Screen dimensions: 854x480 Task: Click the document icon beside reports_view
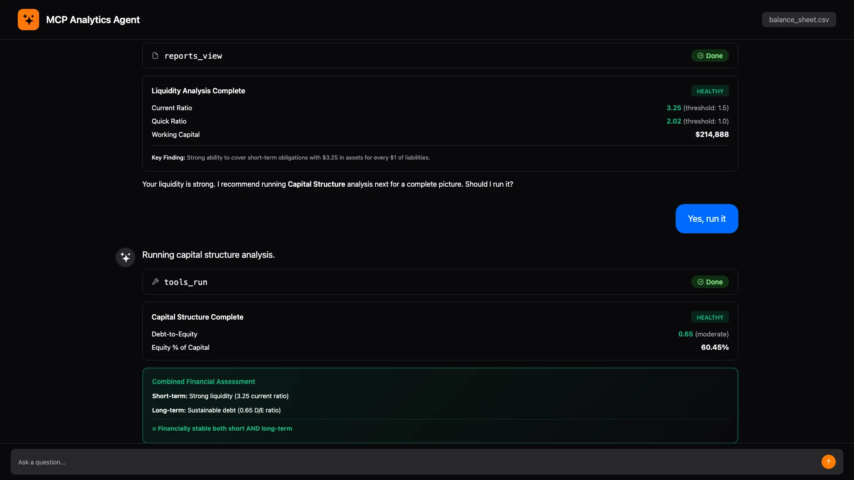155,56
